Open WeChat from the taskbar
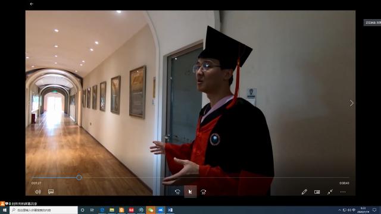The width and height of the screenshot is (381, 214). pyautogui.click(x=151, y=210)
